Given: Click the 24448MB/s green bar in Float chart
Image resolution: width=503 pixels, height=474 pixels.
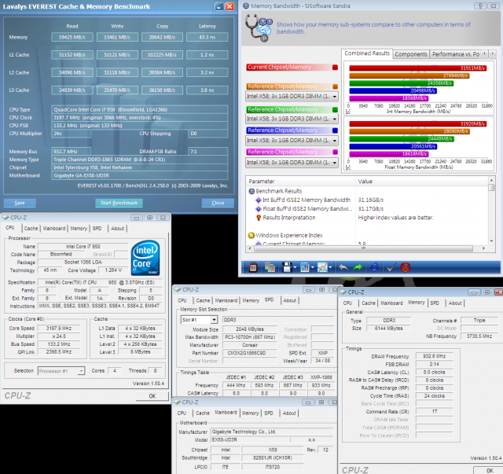Looking at the screenshot, I should point(402,138).
